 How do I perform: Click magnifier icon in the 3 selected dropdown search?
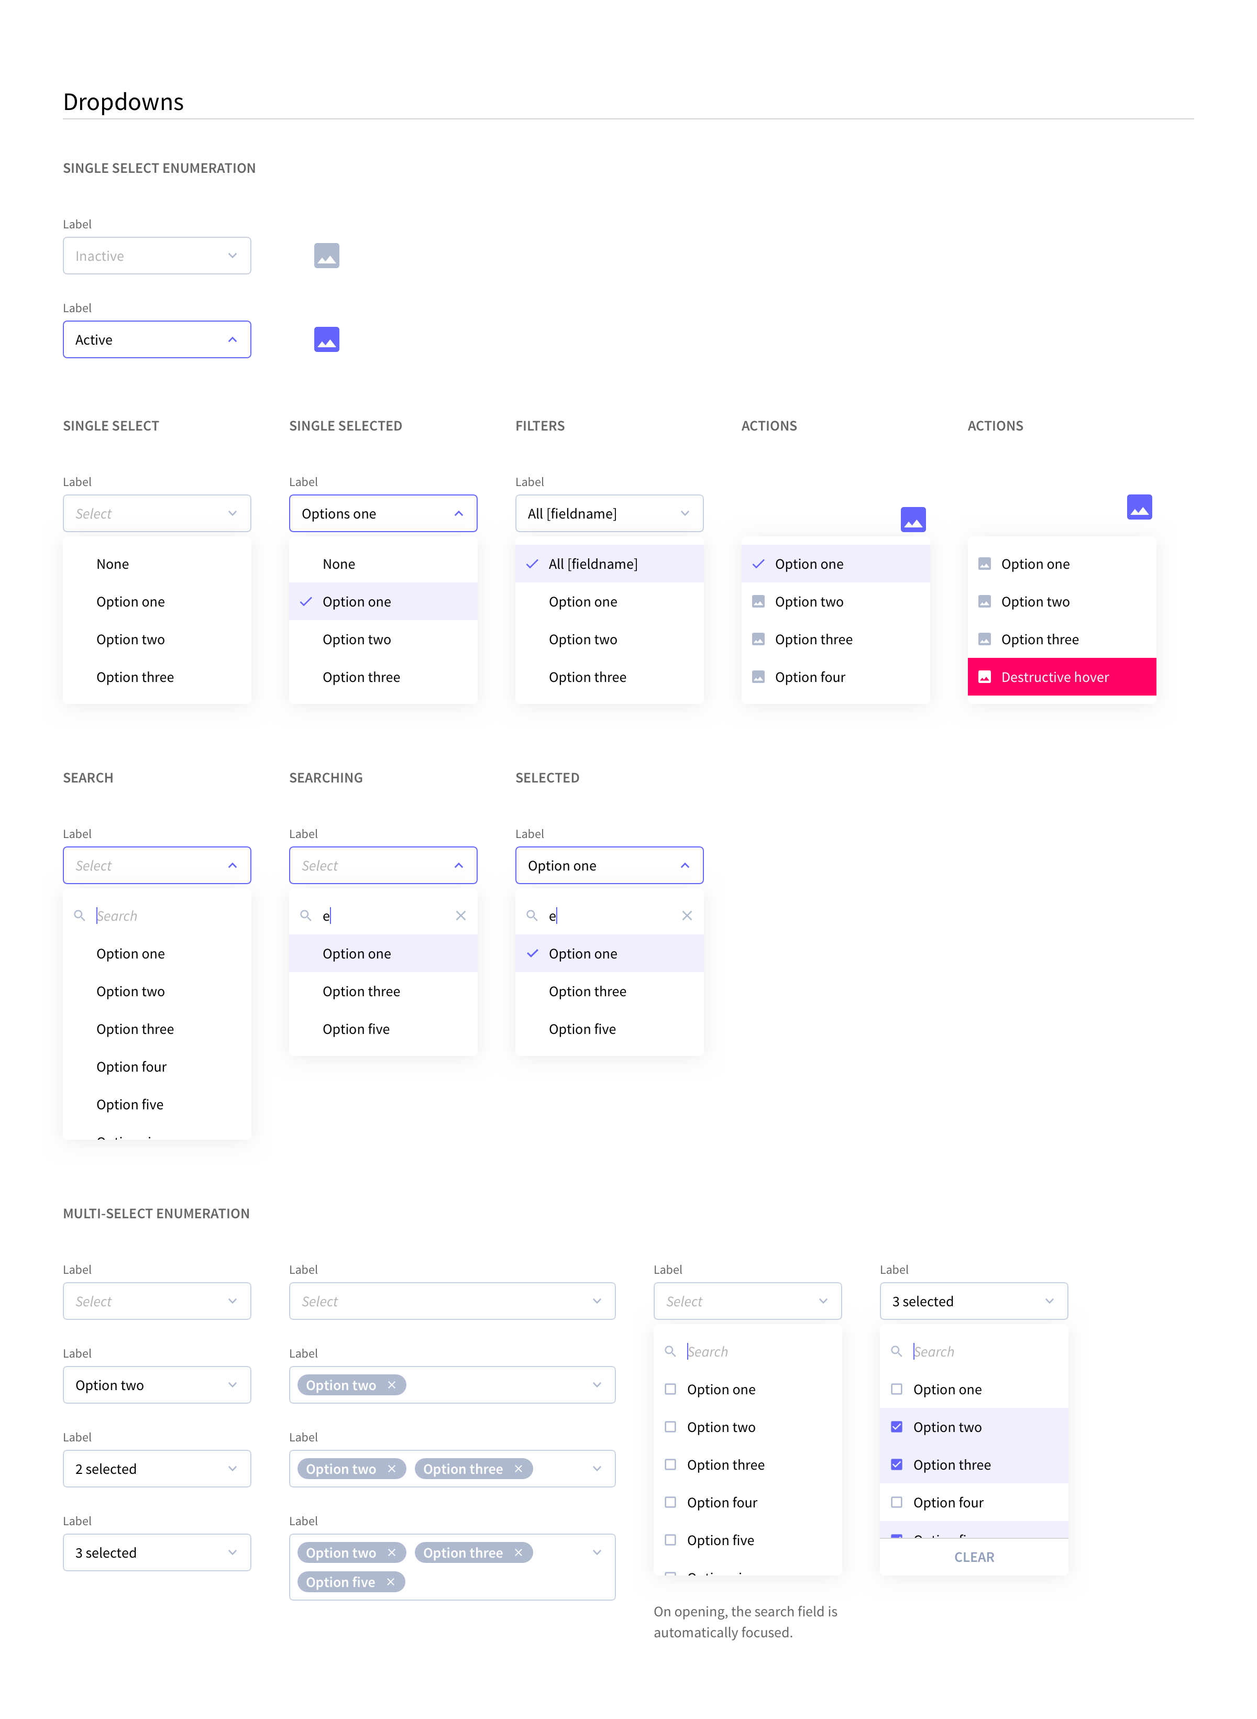click(x=896, y=1351)
